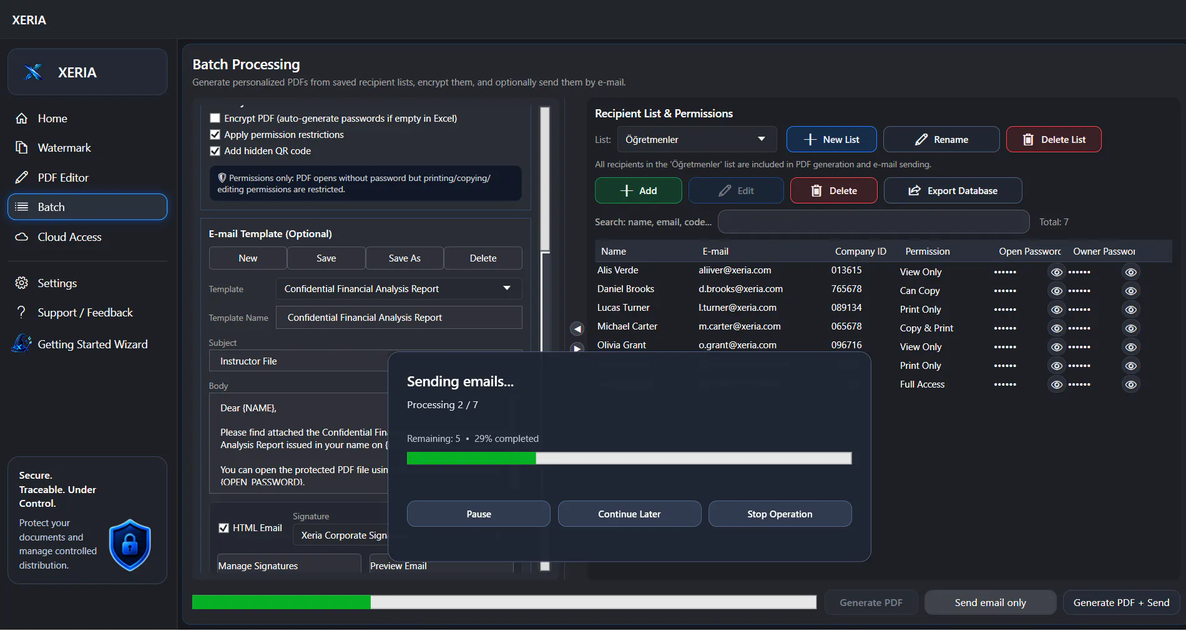Click the plus icon on New List
The height and width of the screenshot is (631, 1186).
click(x=810, y=140)
